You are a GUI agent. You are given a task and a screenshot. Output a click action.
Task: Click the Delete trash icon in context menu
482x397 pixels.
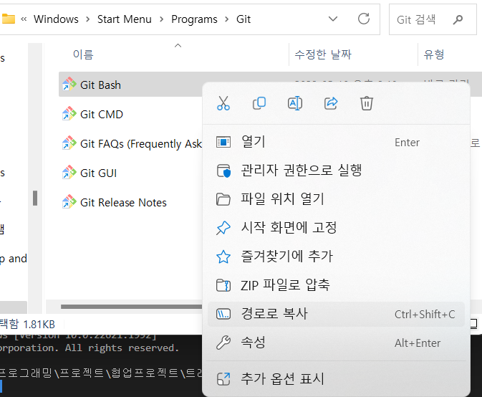[x=367, y=103]
